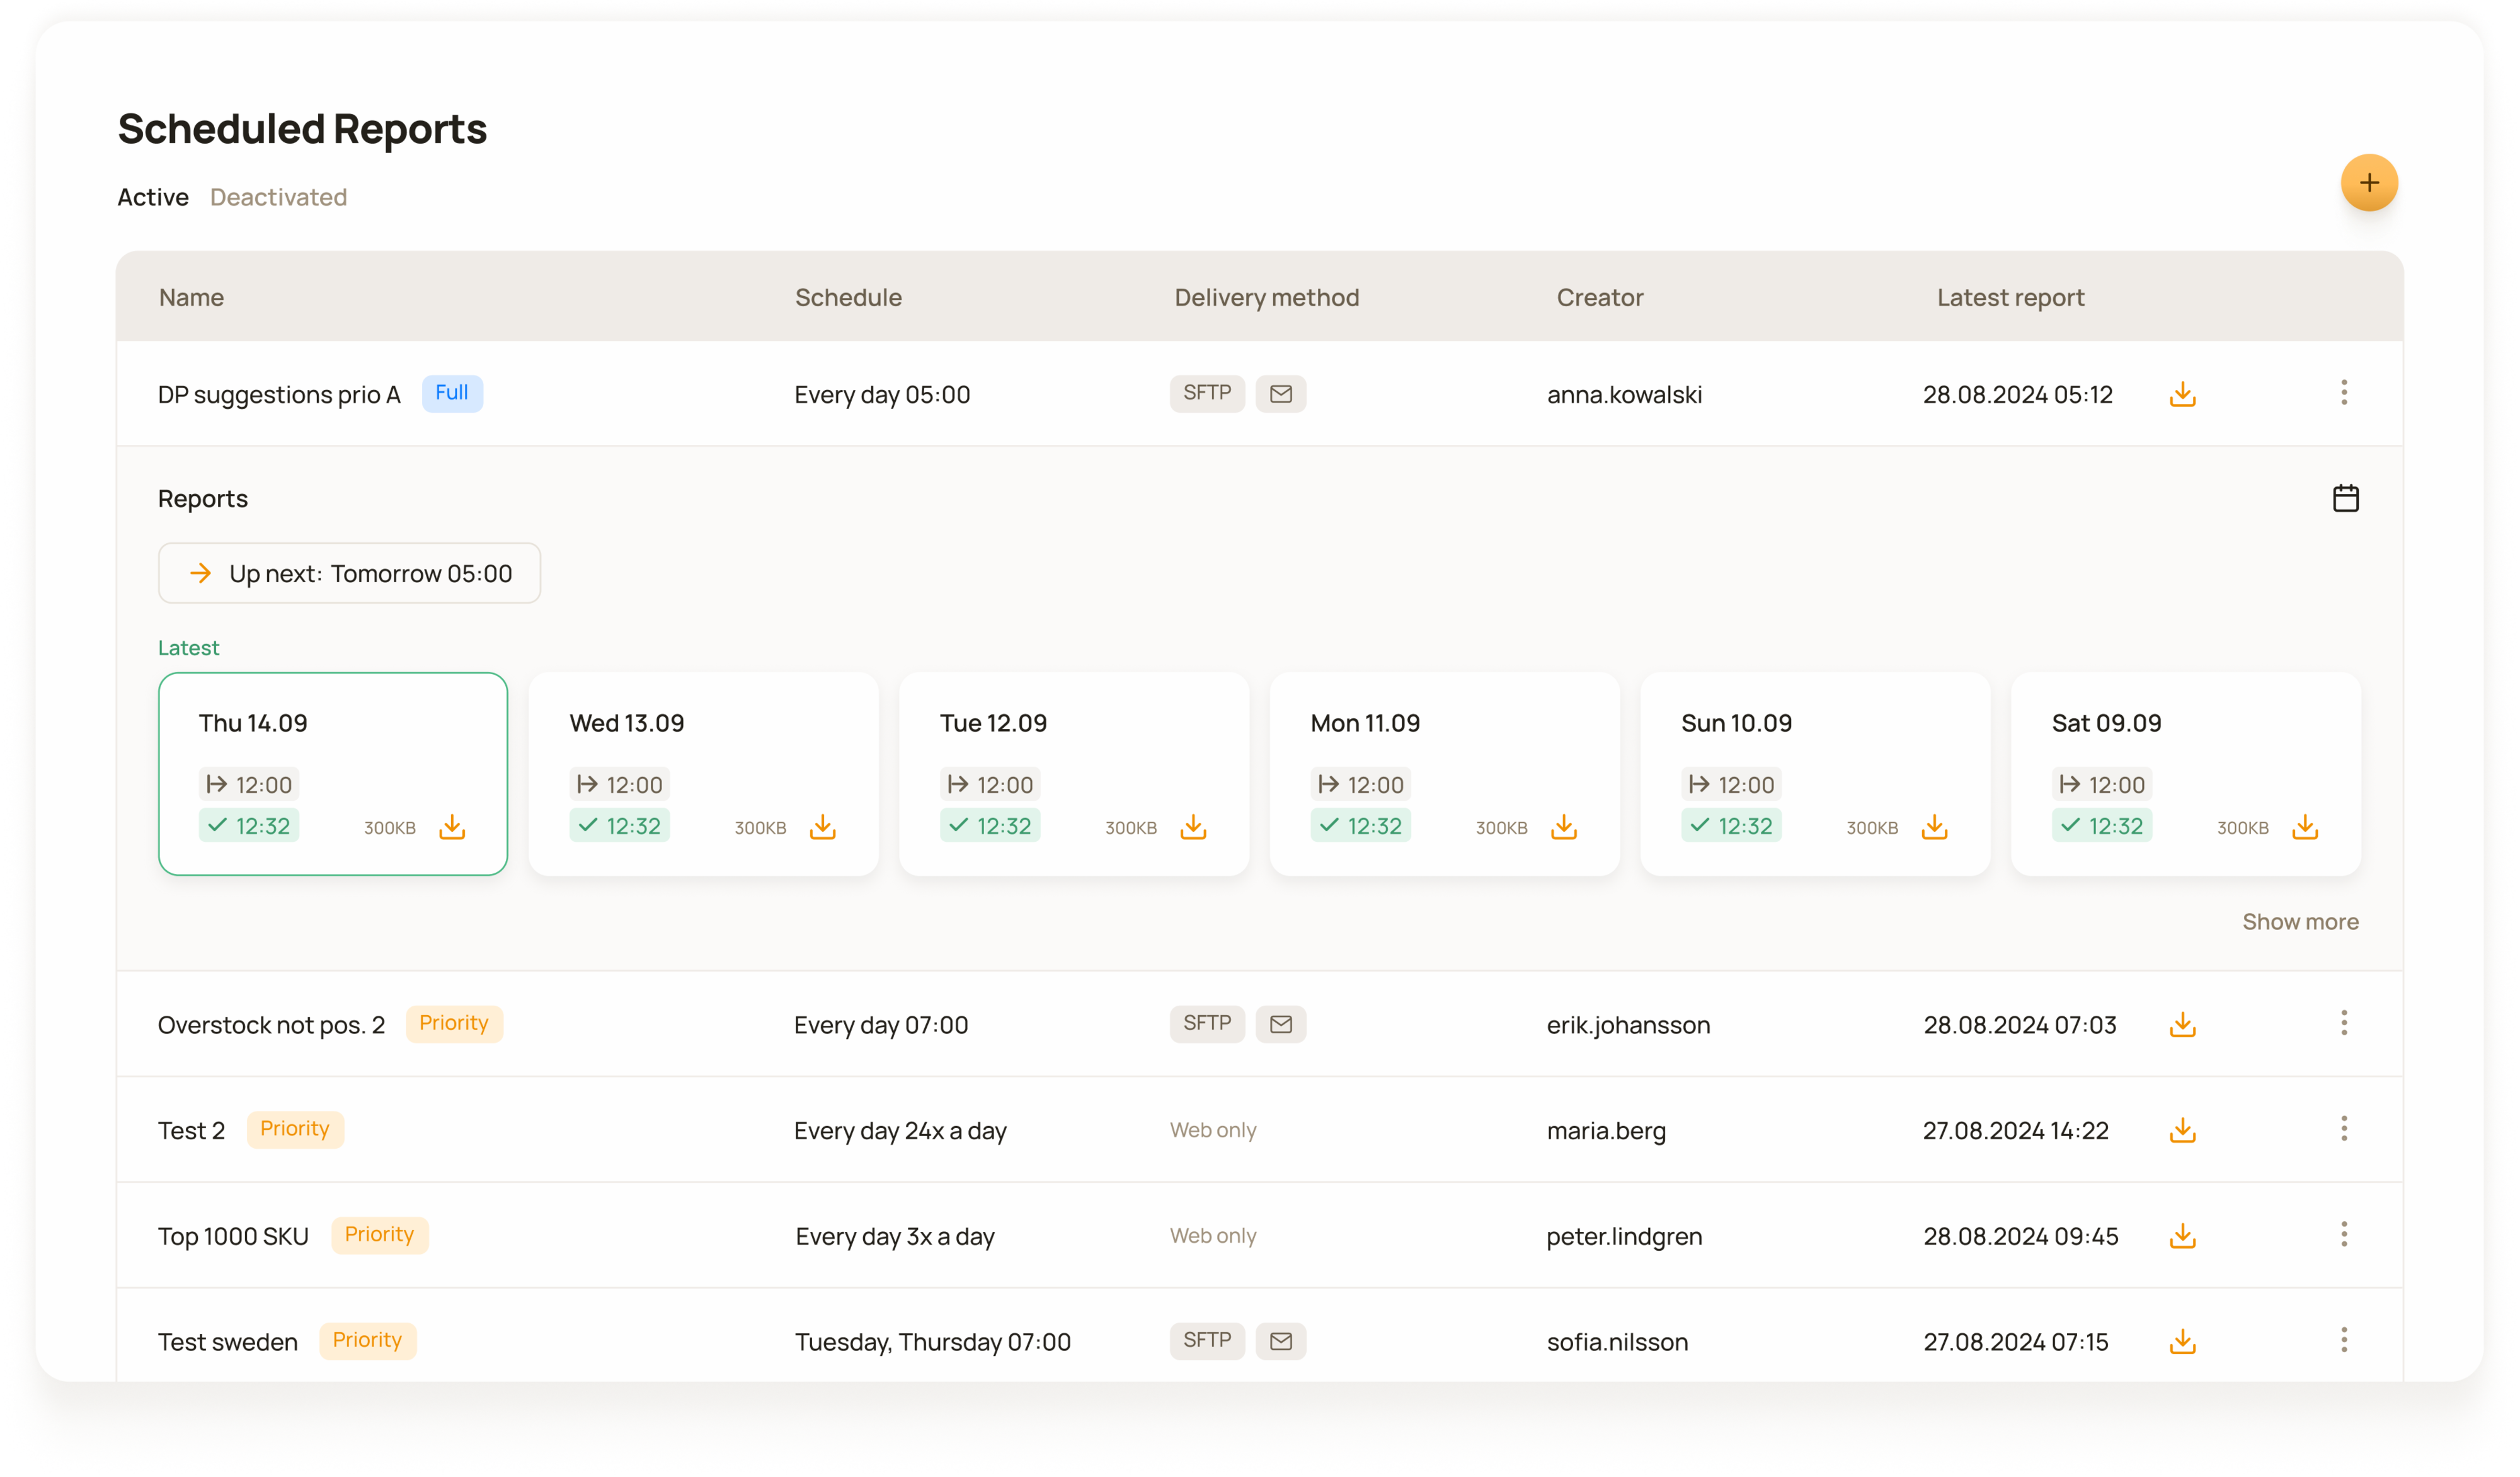Download latest Overstock not pos. 2 report
This screenshot has height=1477, width=2520.
2182,1025
